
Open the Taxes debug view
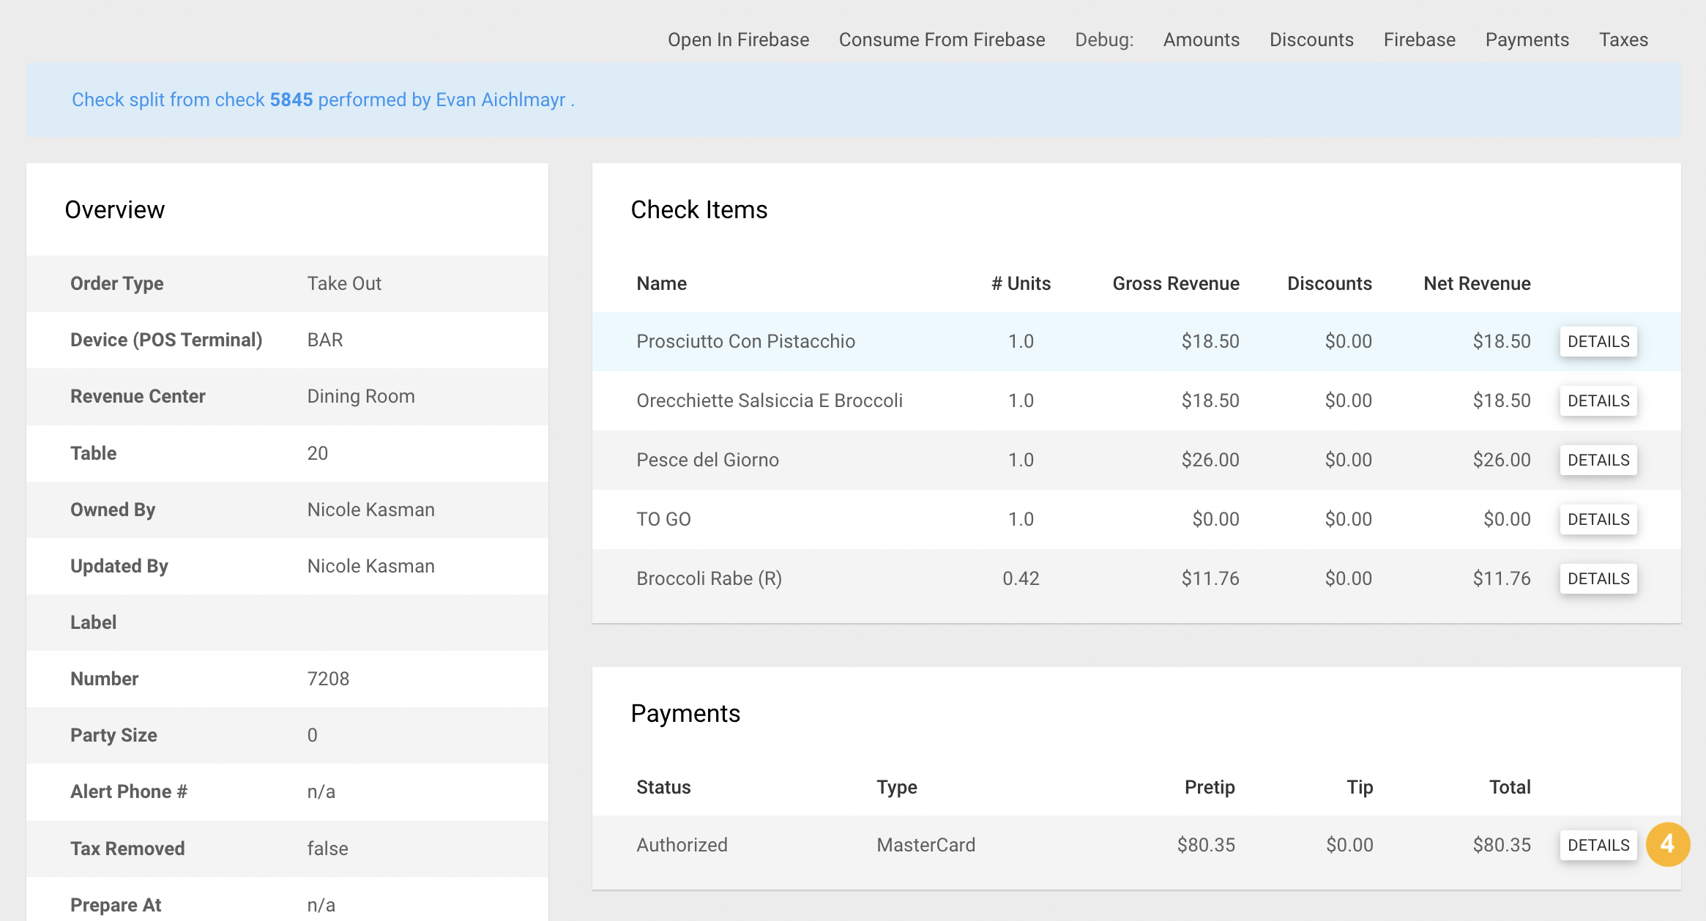pos(1623,40)
